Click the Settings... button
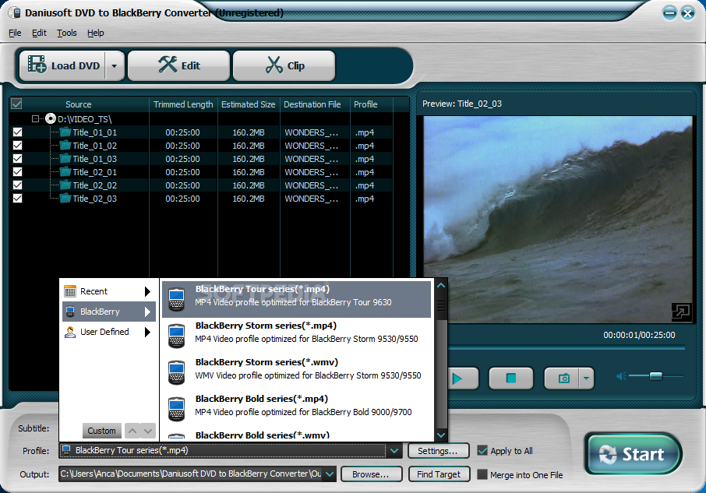This screenshot has width=706, height=493. 439,451
